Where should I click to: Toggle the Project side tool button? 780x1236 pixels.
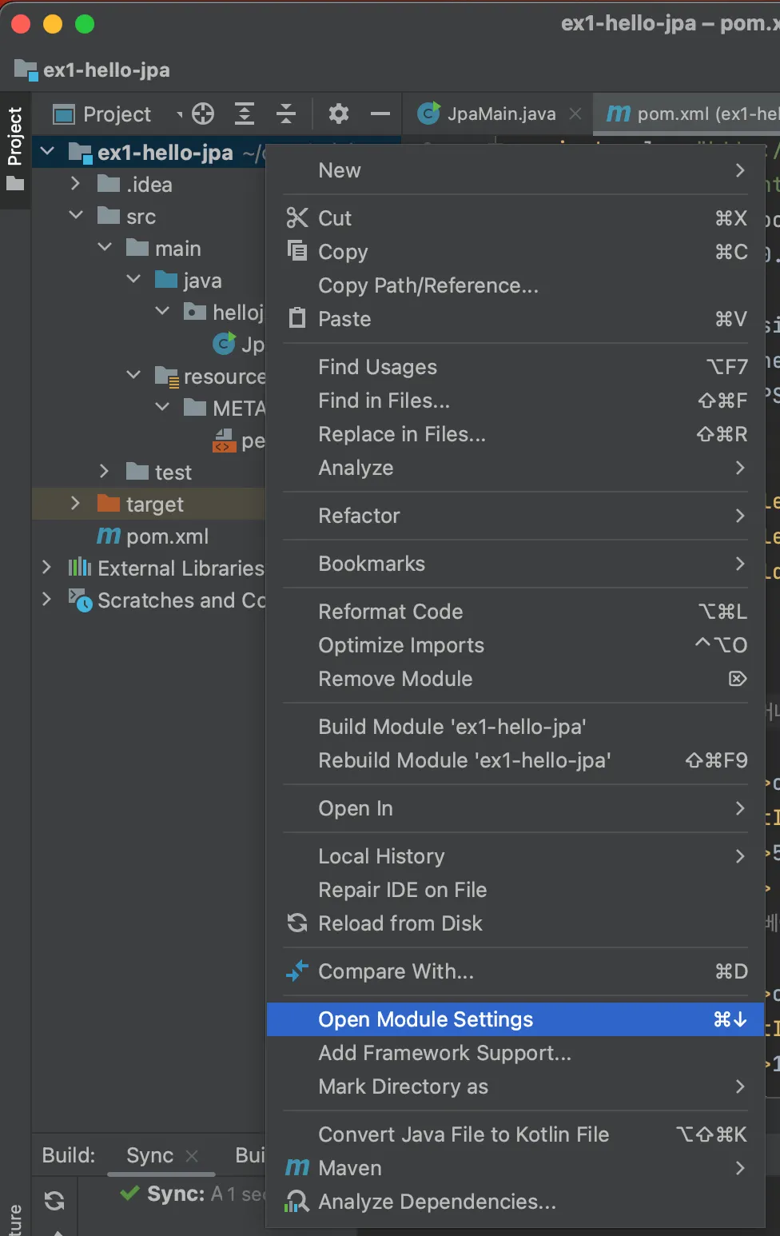point(14,149)
